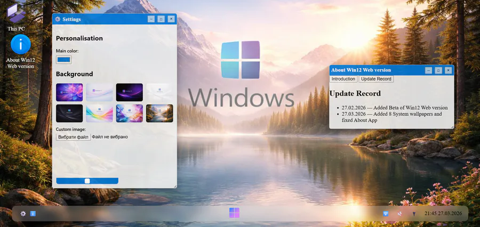Select the rainbow ribbon wallpaper
Viewport: 480px width, 227px height.
[99, 113]
